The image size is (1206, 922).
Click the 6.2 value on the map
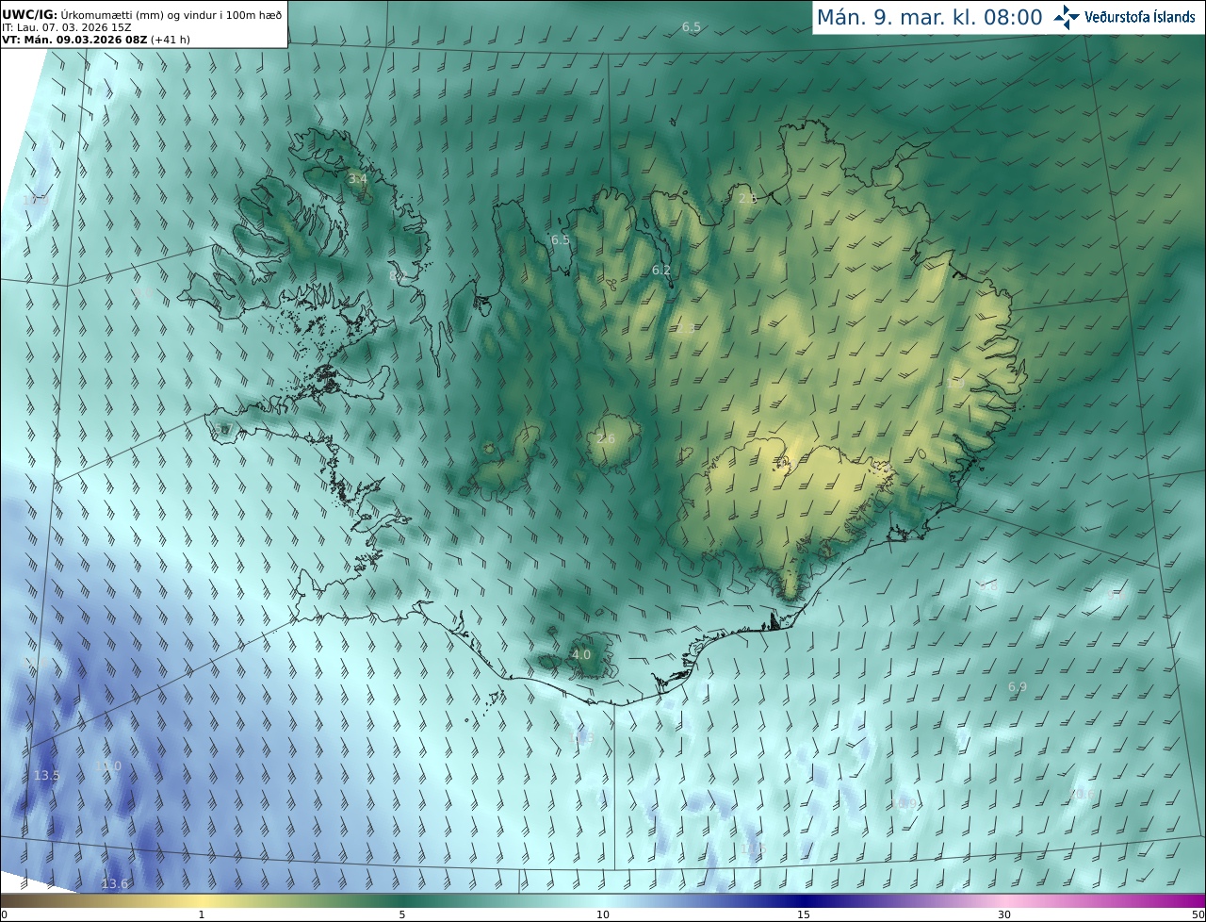tap(661, 271)
